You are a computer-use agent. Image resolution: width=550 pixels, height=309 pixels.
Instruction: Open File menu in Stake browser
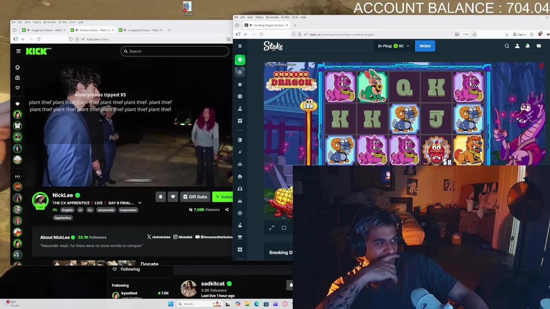coord(236,17)
